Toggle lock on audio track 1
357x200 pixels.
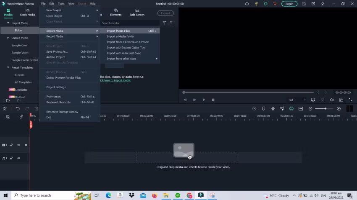(x=11, y=158)
